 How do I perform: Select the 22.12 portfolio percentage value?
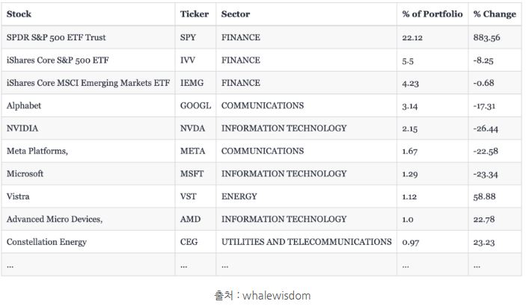pos(412,37)
